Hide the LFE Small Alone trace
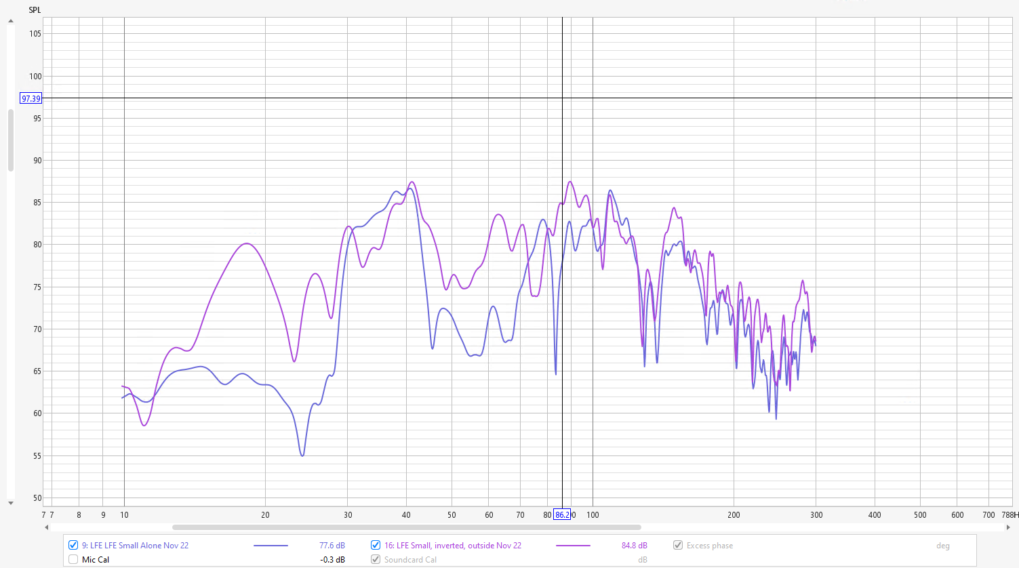The image size is (1019, 568). click(73, 545)
